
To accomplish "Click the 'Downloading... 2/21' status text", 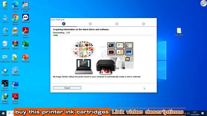I will pyautogui.click(x=61, y=33).
